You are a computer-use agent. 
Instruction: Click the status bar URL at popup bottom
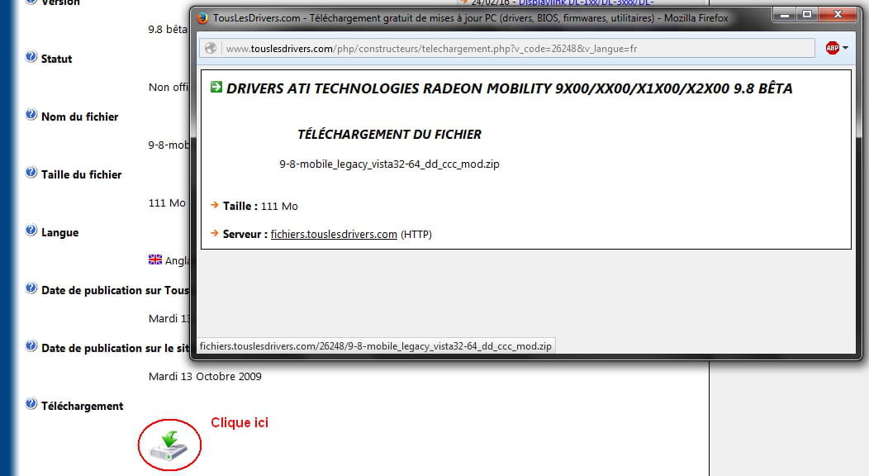point(376,346)
